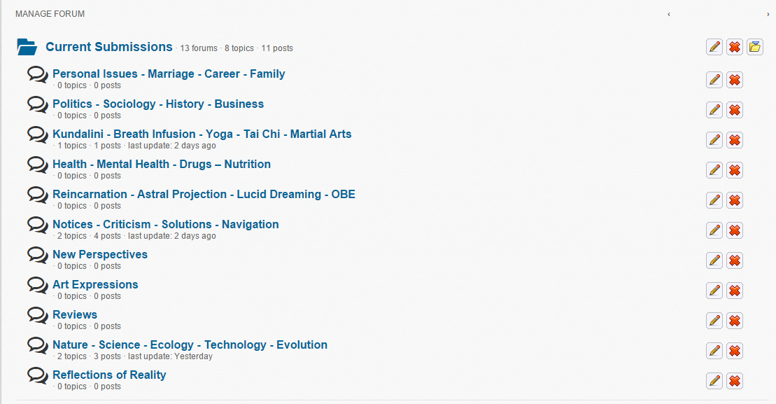Delete the Politics - Sociology forum

coord(735,110)
